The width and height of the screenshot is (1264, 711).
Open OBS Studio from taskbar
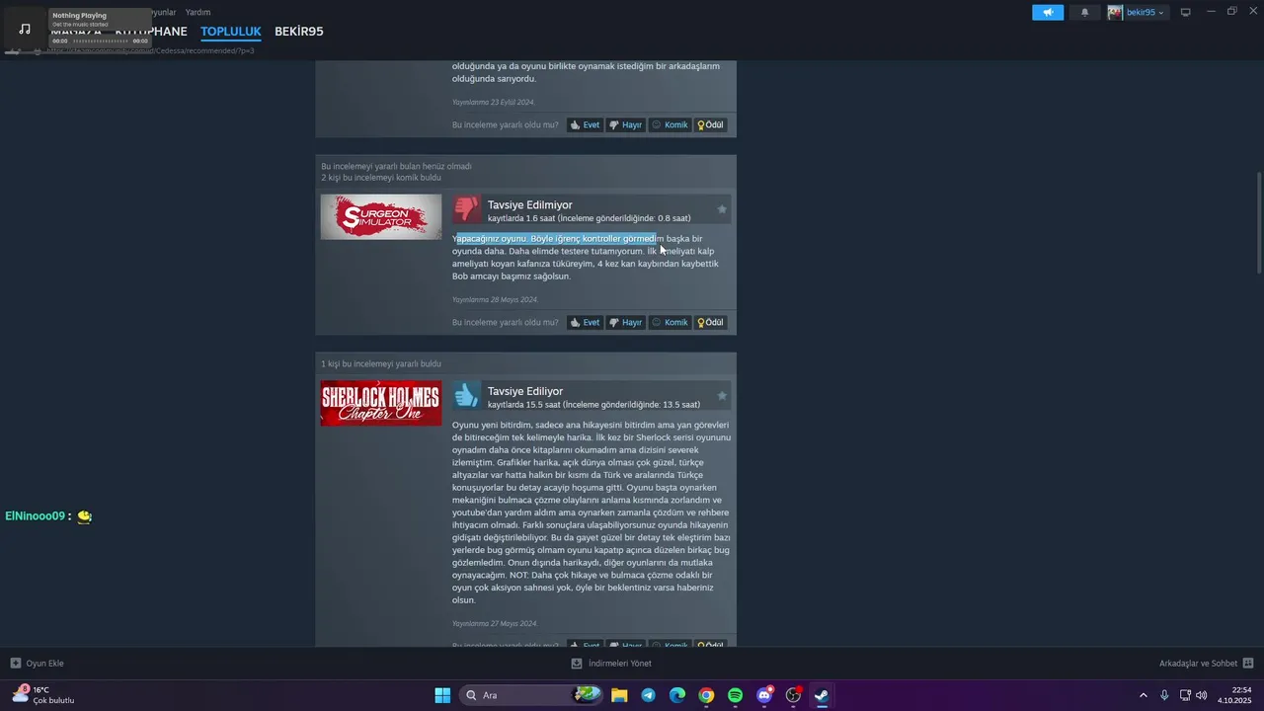(793, 695)
